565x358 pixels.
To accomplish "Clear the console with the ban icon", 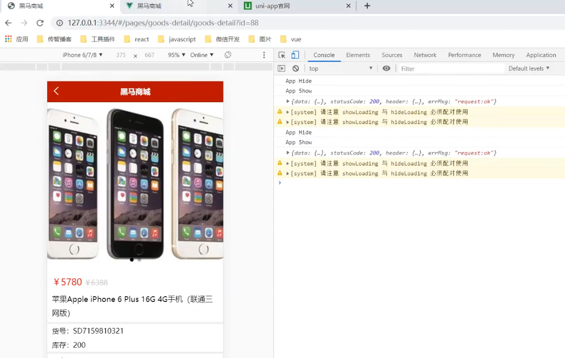I will pos(296,68).
